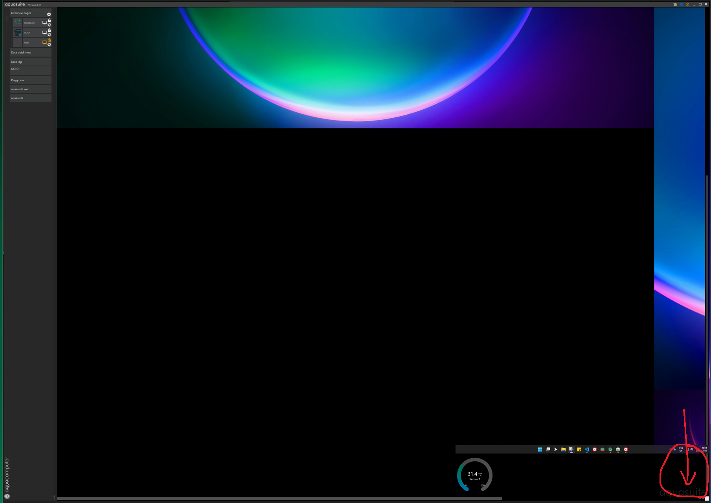Open the Dashboard page thumbnail
Viewport: 711px width, 503px height.
pos(18,23)
